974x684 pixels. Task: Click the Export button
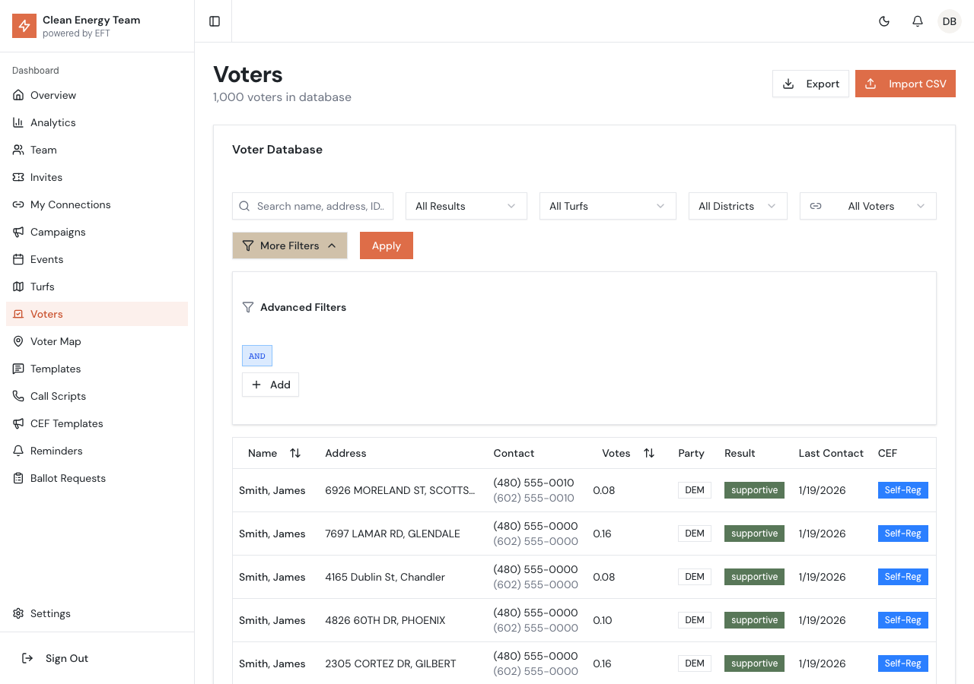[x=810, y=84]
